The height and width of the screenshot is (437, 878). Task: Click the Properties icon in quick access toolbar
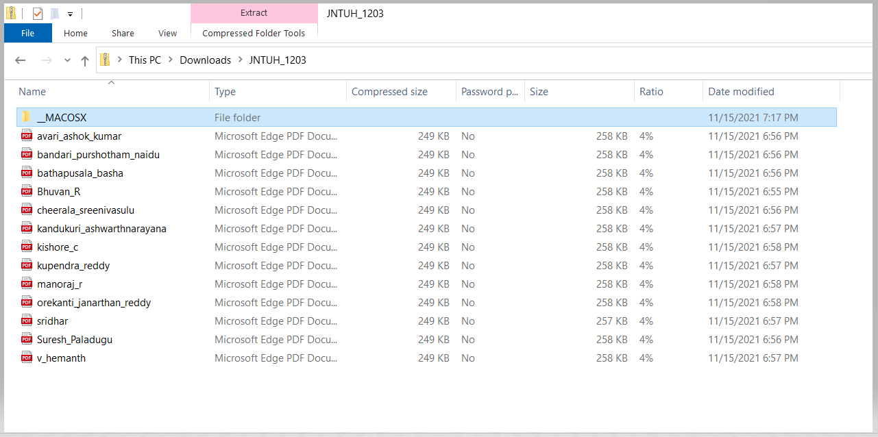point(38,14)
